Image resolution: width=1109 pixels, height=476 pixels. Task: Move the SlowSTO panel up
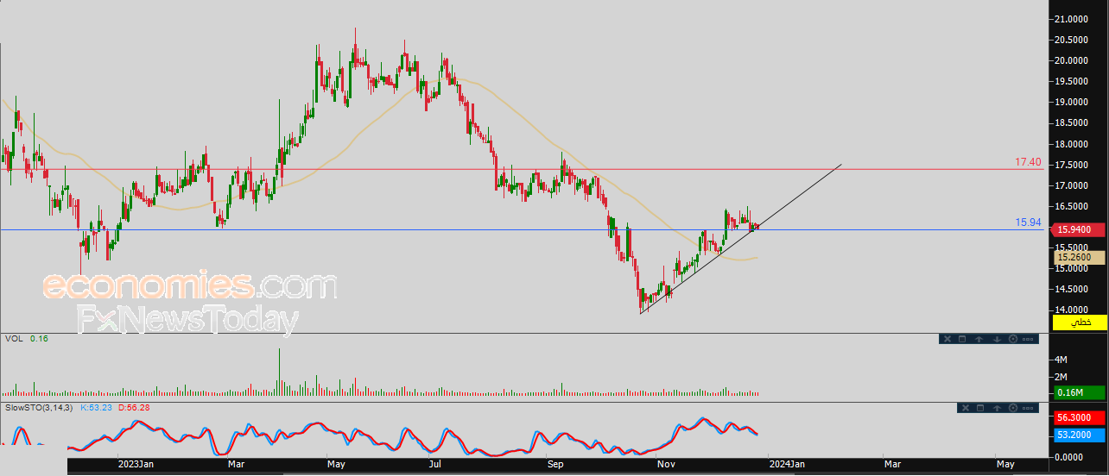tap(997, 408)
